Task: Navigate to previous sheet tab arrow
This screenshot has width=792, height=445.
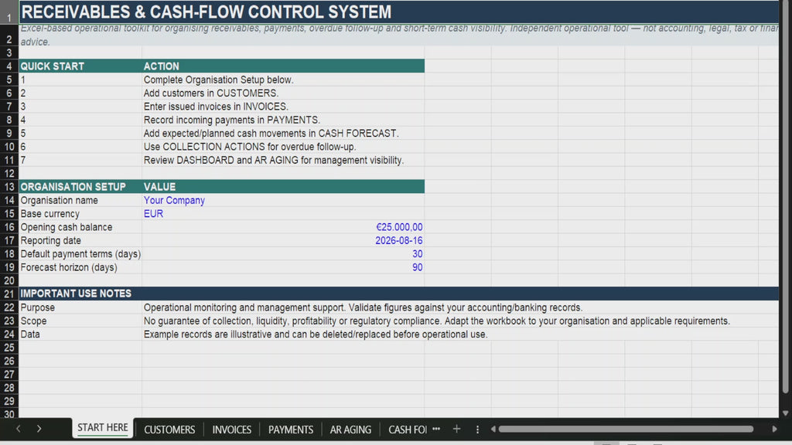Action: pyautogui.click(x=19, y=429)
